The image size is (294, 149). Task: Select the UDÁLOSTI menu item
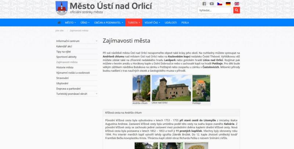tap(171, 22)
